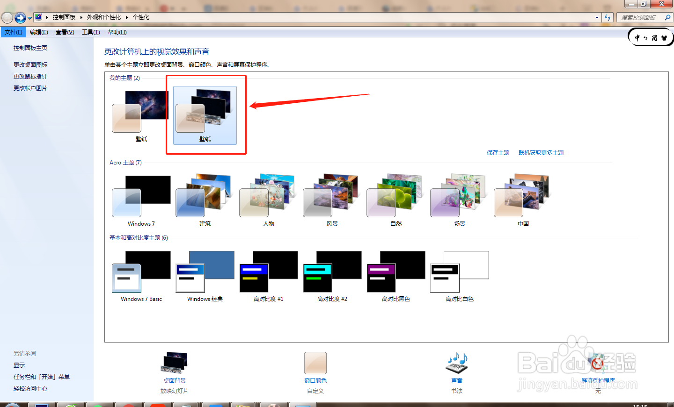
Task: Apply the 人物 Aero theme
Action: 269,201
